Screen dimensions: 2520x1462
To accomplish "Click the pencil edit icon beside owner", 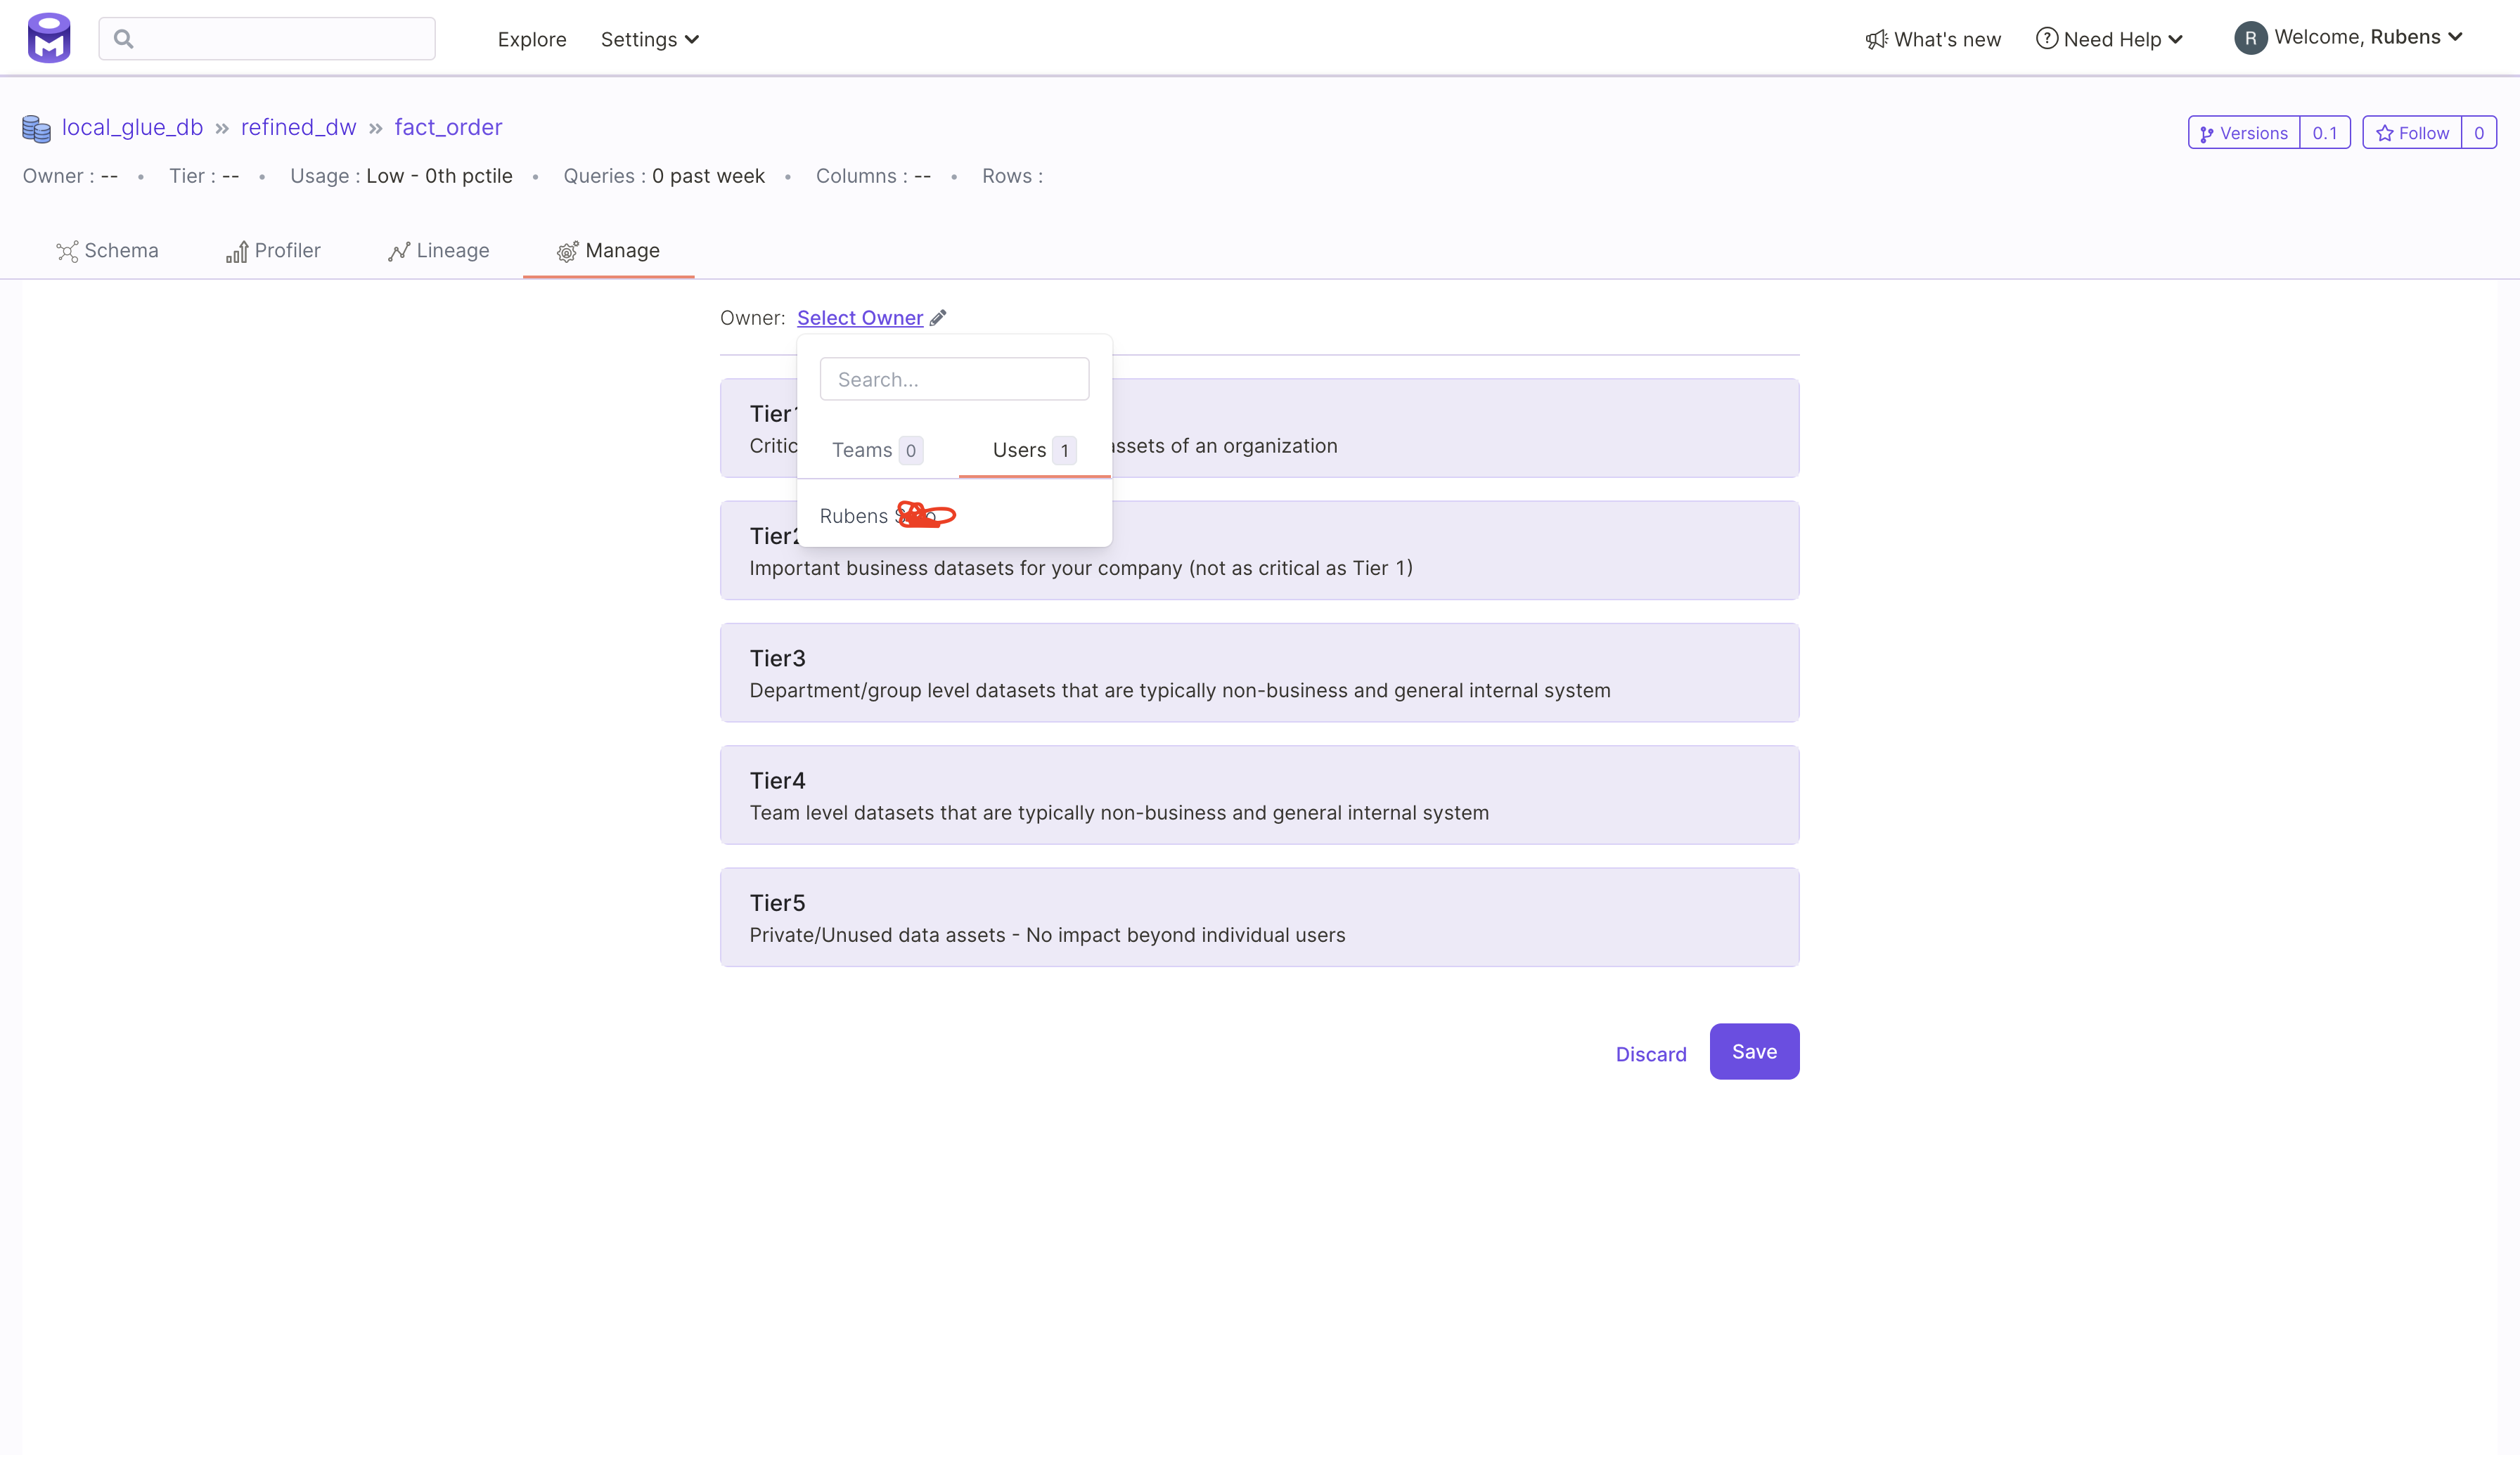I will (x=938, y=317).
